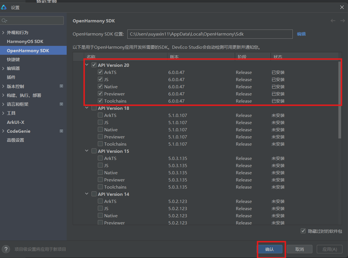Uncheck ArkTS 6.0.0.47 checkbox
This screenshot has height=258, width=348.
click(100, 72)
